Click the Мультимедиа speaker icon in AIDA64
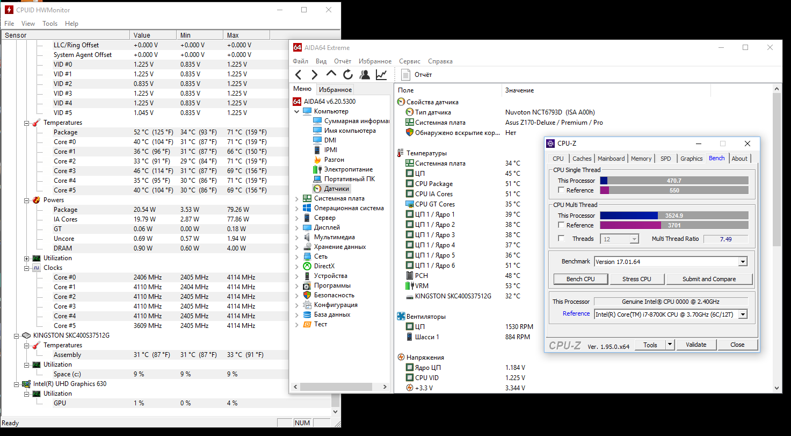 point(307,237)
